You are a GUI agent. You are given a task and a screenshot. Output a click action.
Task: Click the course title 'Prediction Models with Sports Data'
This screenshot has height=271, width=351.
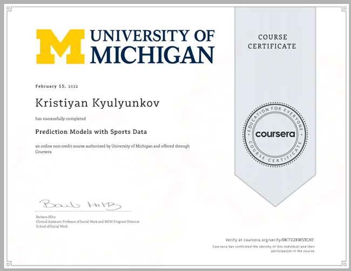click(x=91, y=132)
